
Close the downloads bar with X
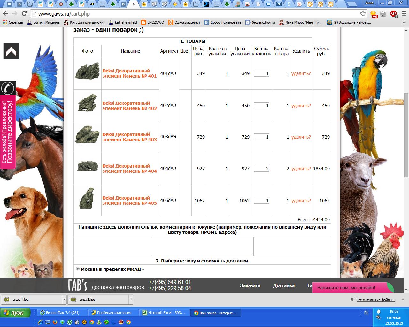click(x=403, y=300)
